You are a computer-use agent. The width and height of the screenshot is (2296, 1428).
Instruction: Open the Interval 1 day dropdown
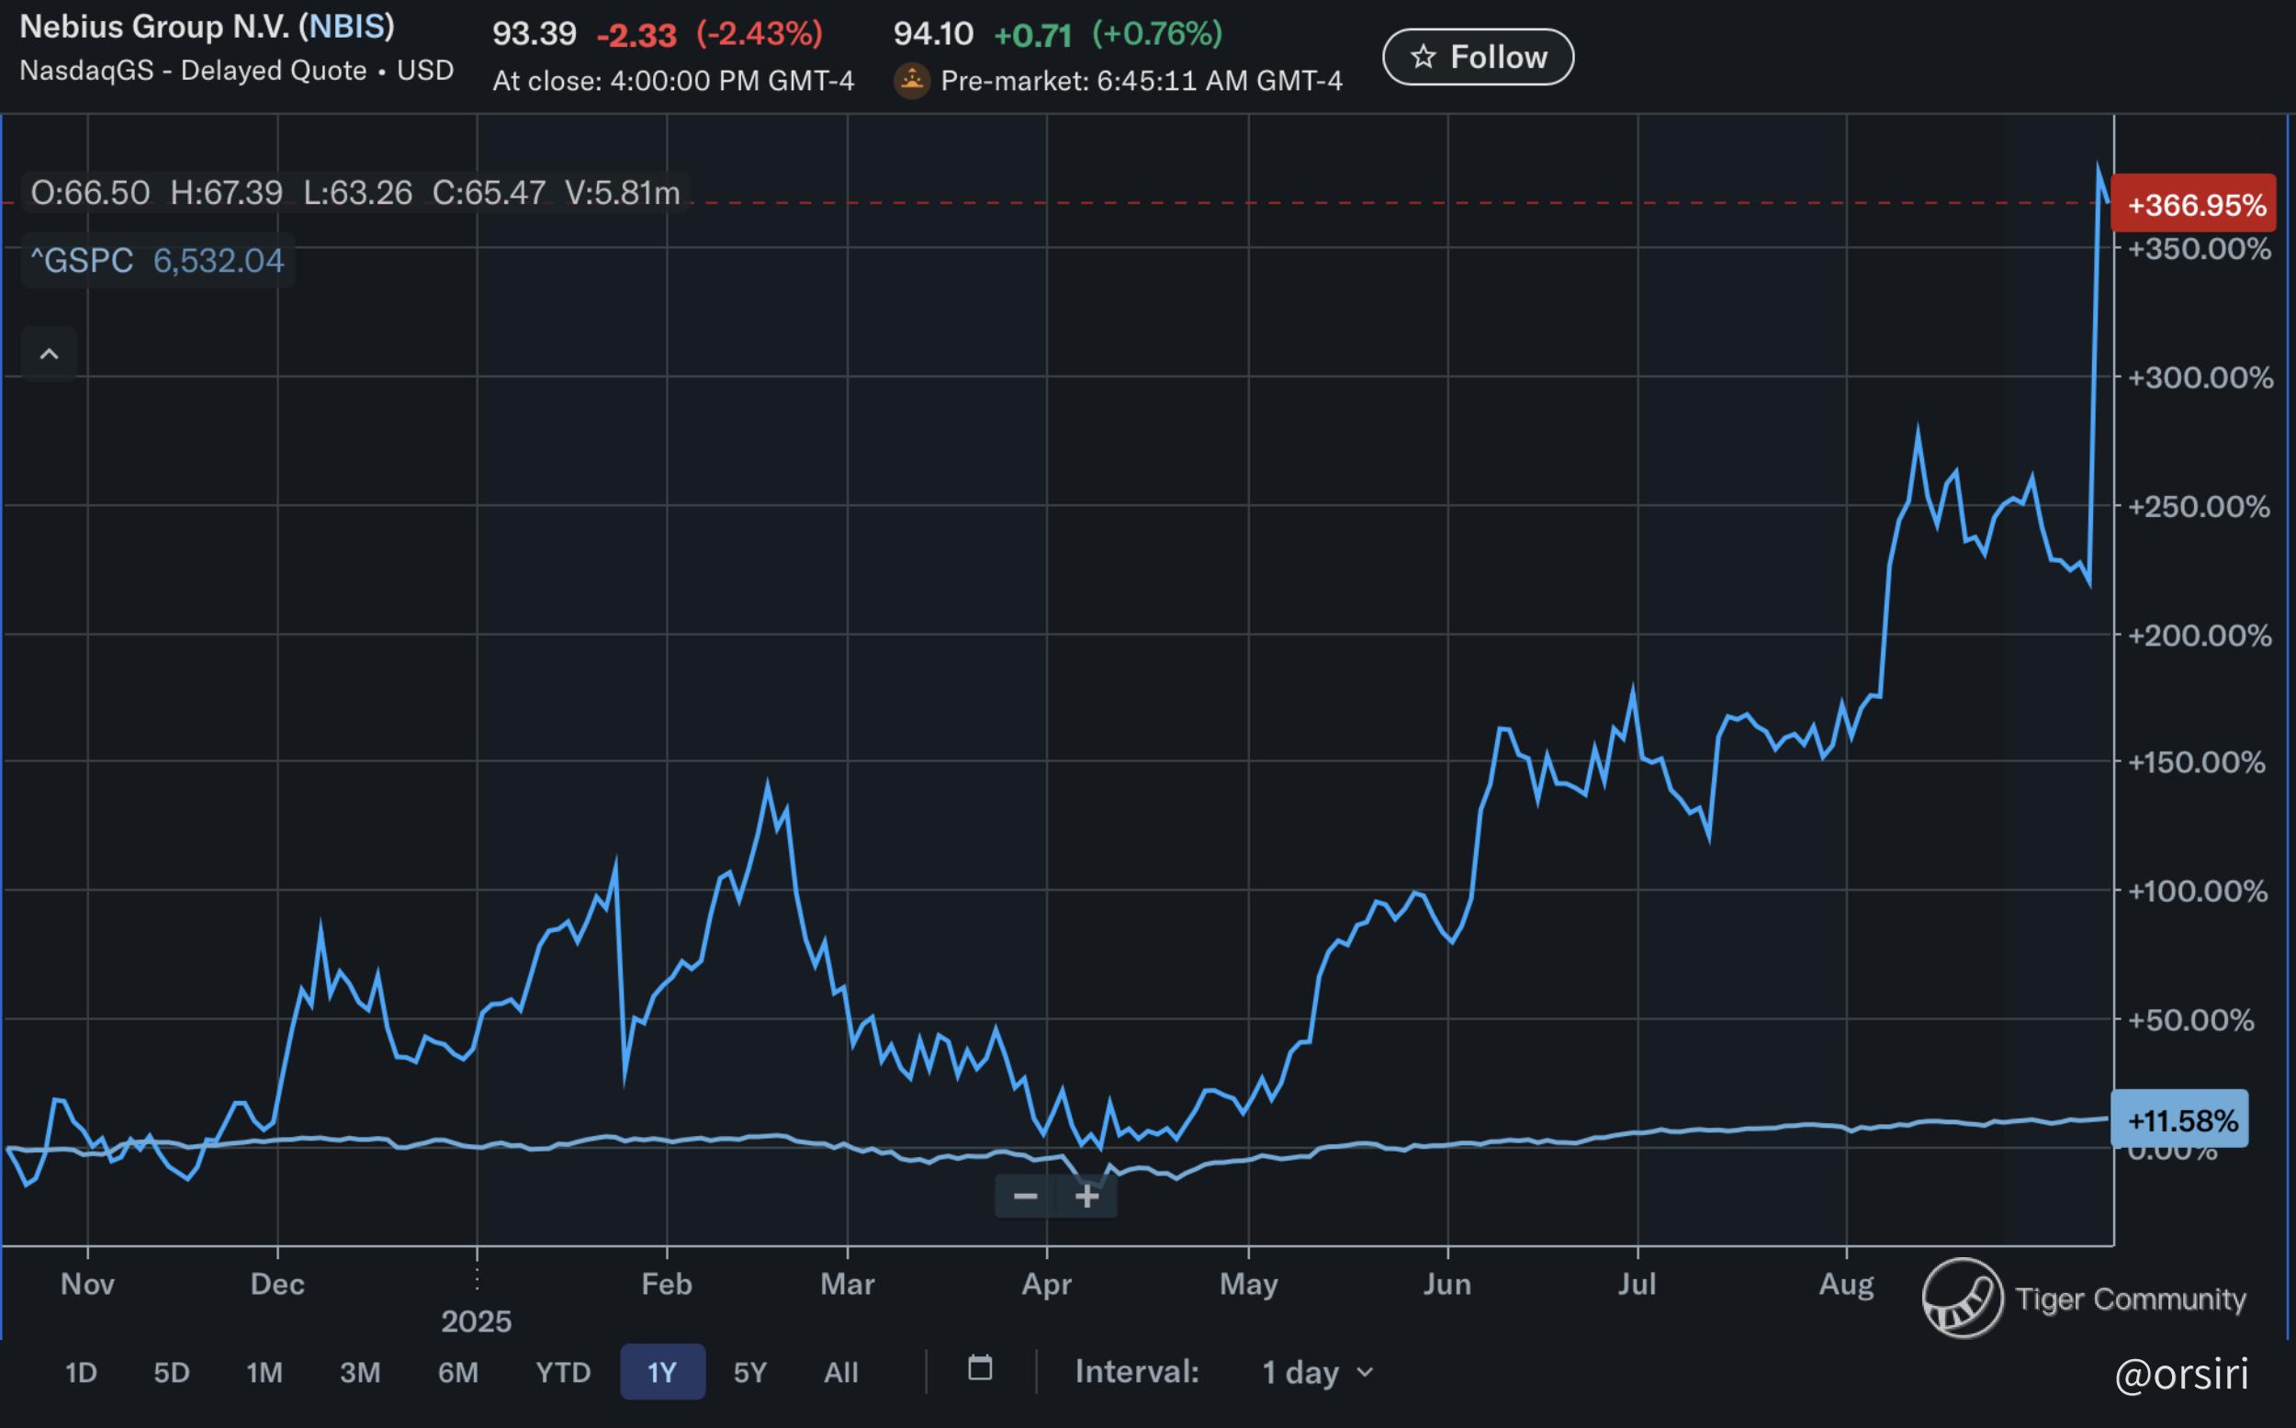coord(1317,1372)
